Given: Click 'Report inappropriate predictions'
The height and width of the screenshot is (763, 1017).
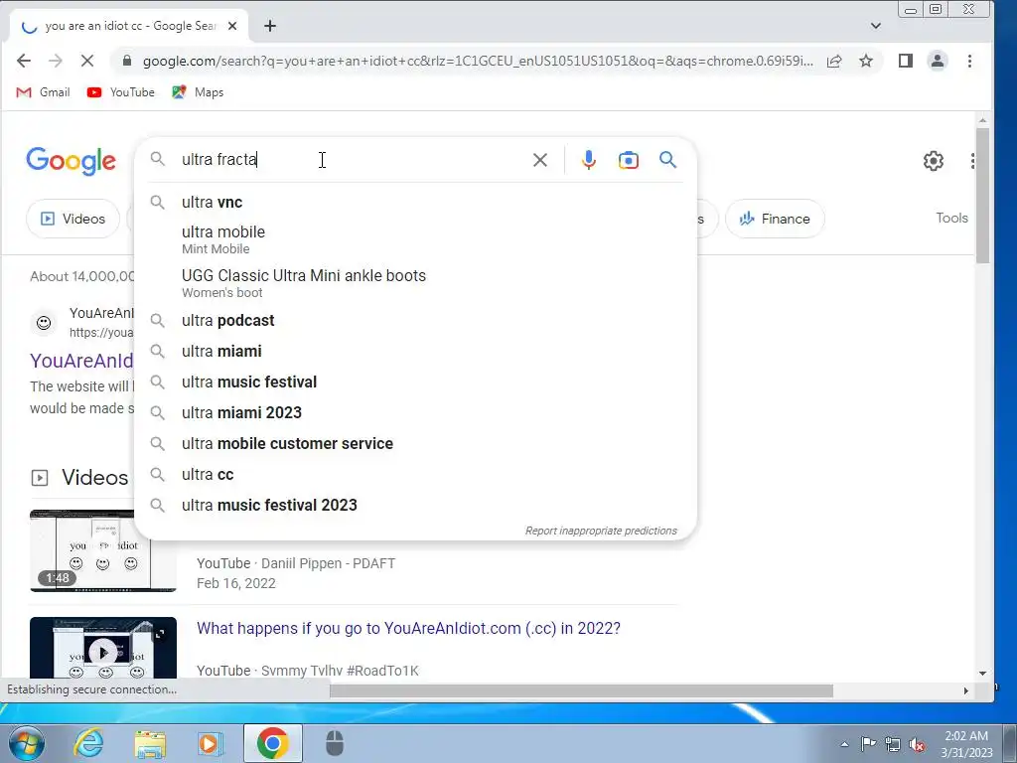Looking at the screenshot, I should coord(601,531).
